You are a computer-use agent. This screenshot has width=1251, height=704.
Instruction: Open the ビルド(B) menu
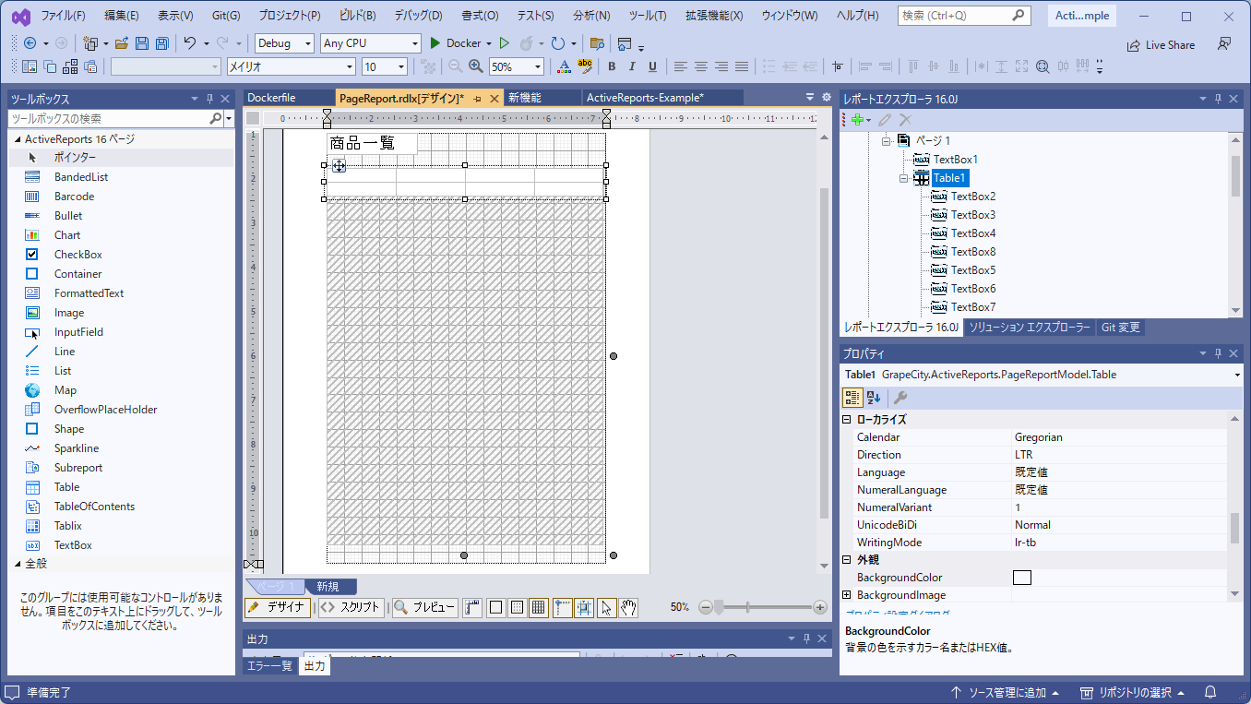tap(357, 16)
